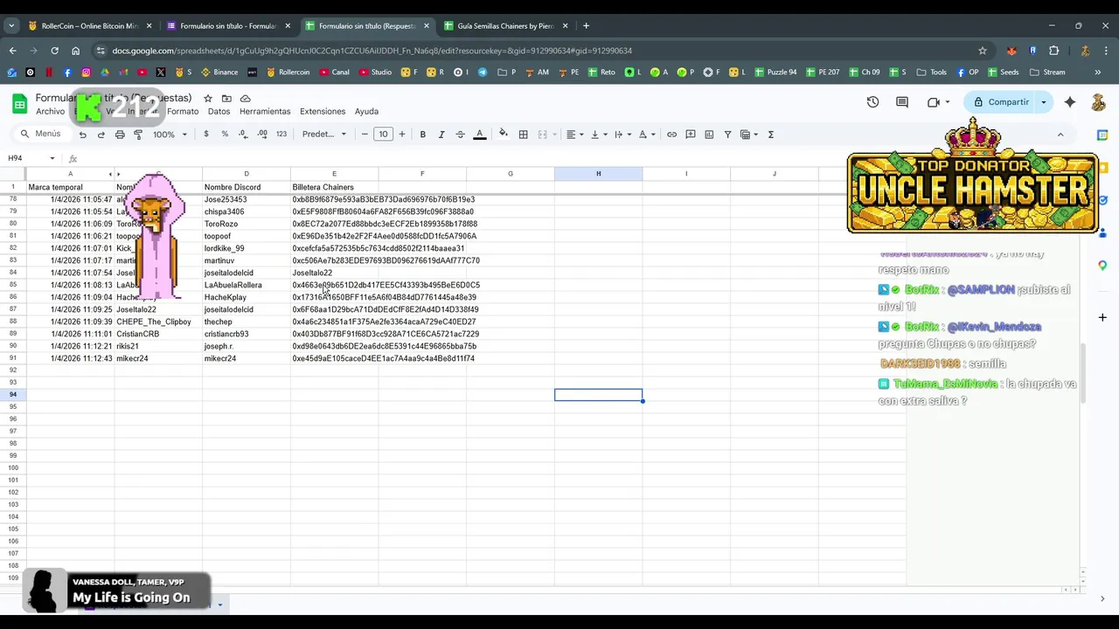Click the insert comment icon
The image size is (1119, 629).
[x=691, y=135]
